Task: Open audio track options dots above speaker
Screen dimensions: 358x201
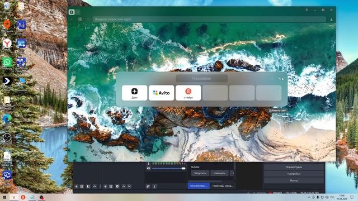Action: 149,164
